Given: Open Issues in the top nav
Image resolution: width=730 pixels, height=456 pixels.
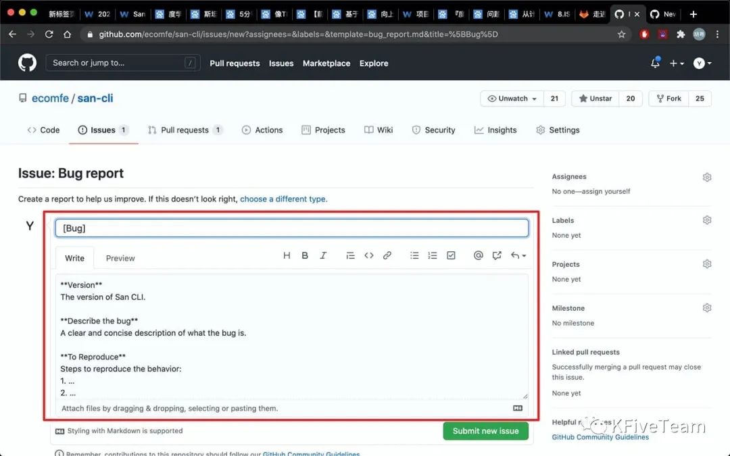Looking at the screenshot, I should [281, 64].
